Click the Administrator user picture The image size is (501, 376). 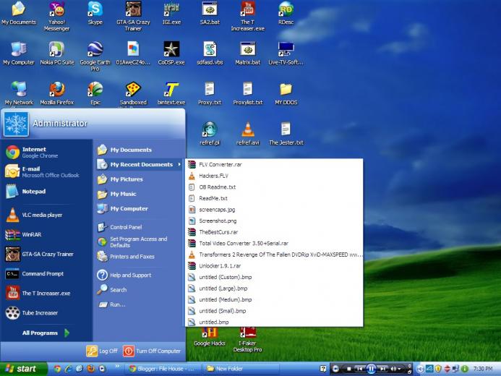pos(16,124)
